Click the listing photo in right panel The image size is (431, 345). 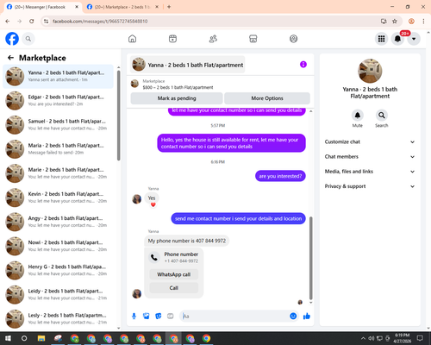coord(370,71)
